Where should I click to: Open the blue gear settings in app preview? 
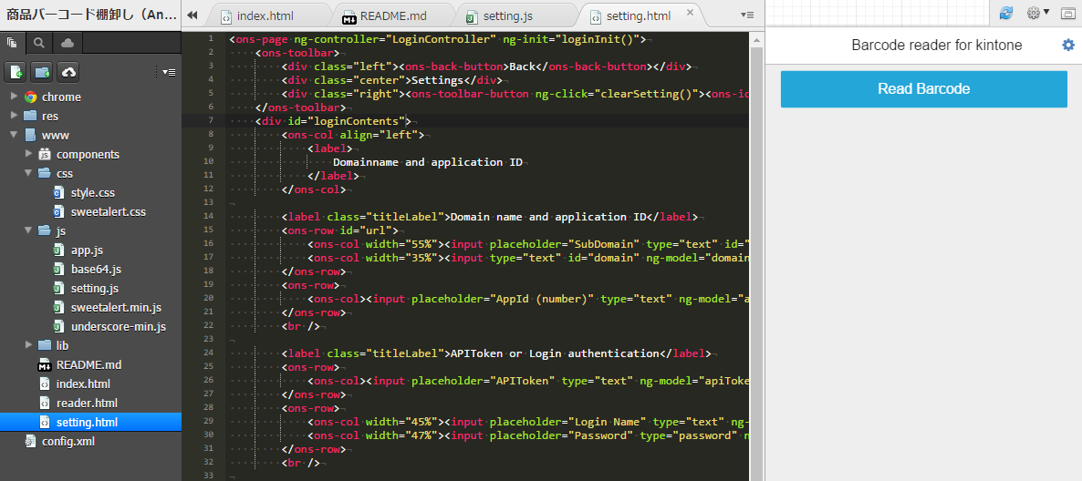(x=1068, y=46)
